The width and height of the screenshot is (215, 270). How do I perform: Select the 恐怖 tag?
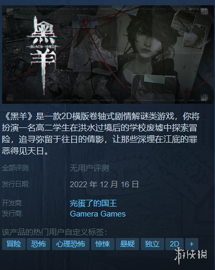point(38,244)
